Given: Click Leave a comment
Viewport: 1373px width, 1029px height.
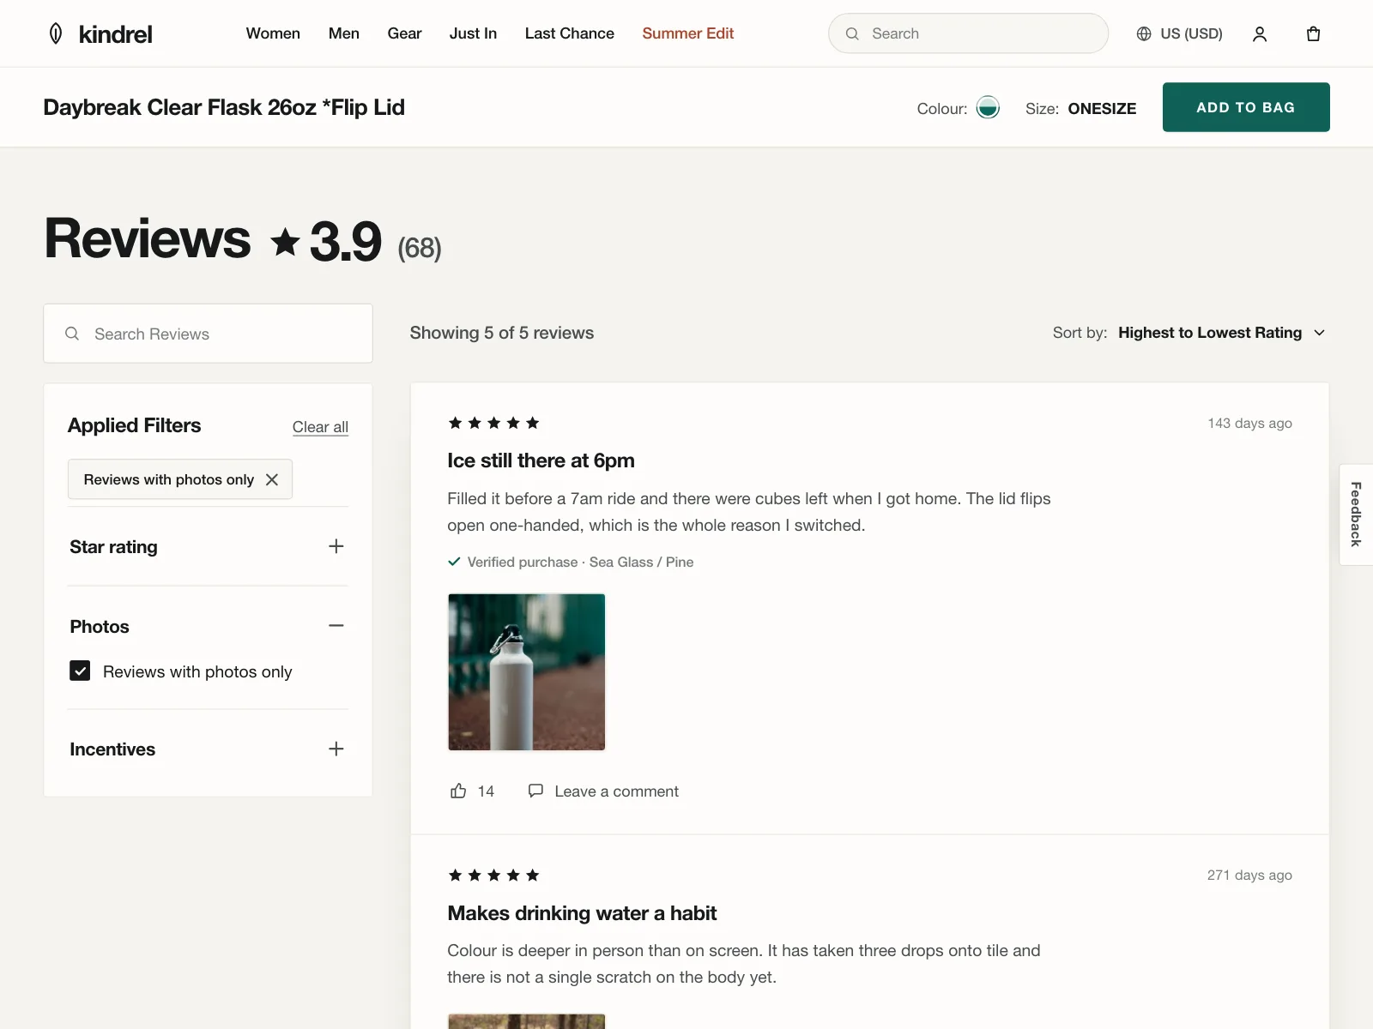Looking at the screenshot, I should point(616,791).
